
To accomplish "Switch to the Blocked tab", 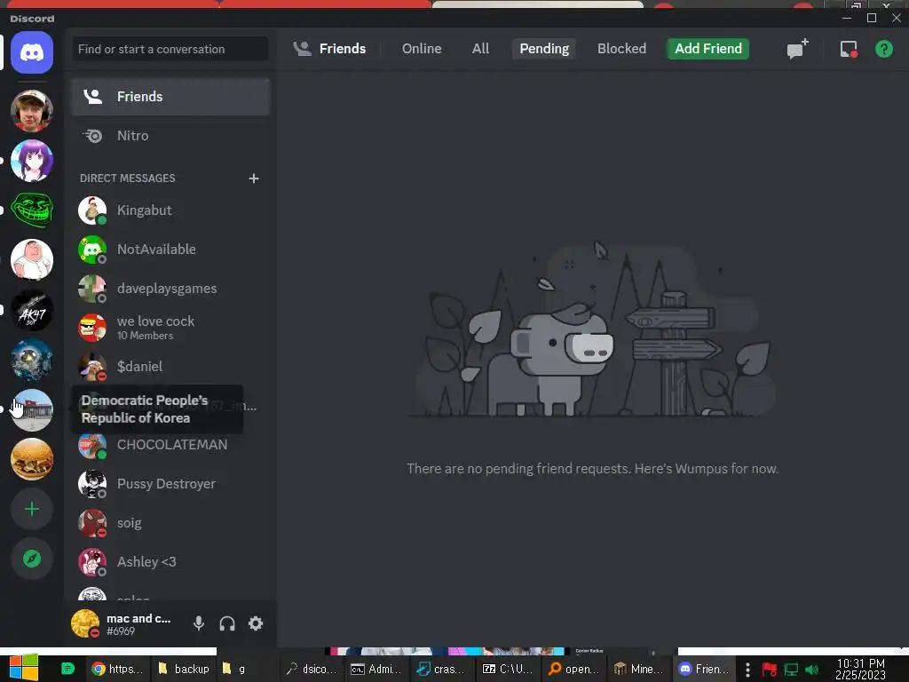I will [621, 49].
